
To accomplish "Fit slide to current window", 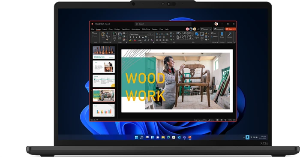I will [234, 120].
